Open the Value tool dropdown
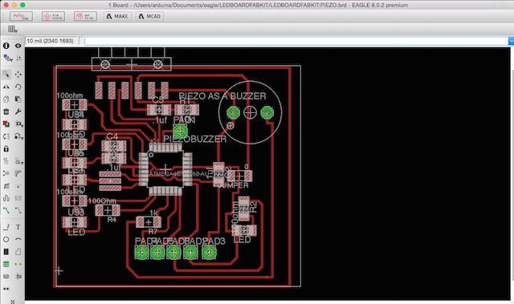 coord(18,161)
